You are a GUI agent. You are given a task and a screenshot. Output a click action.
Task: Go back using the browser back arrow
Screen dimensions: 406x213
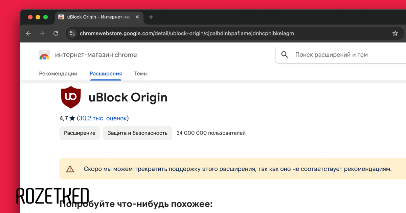coord(28,33)
